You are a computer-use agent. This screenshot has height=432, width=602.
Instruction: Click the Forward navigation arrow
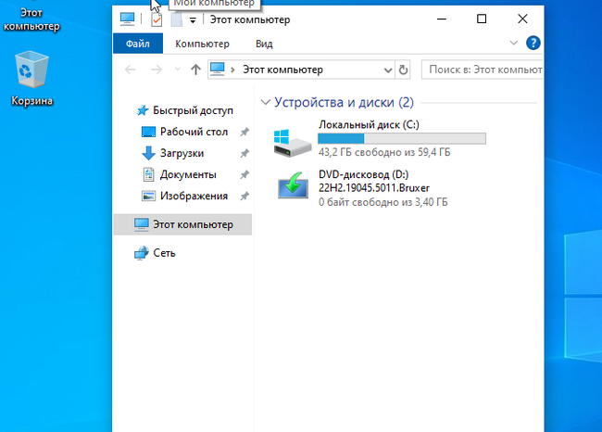point(157,70)
